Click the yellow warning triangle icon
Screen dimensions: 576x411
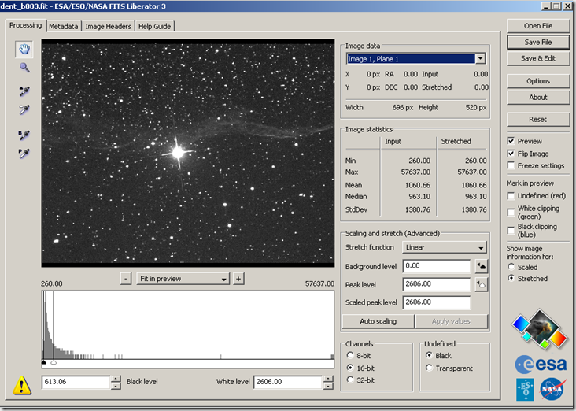pyautogui.click(x=22, y=385)
